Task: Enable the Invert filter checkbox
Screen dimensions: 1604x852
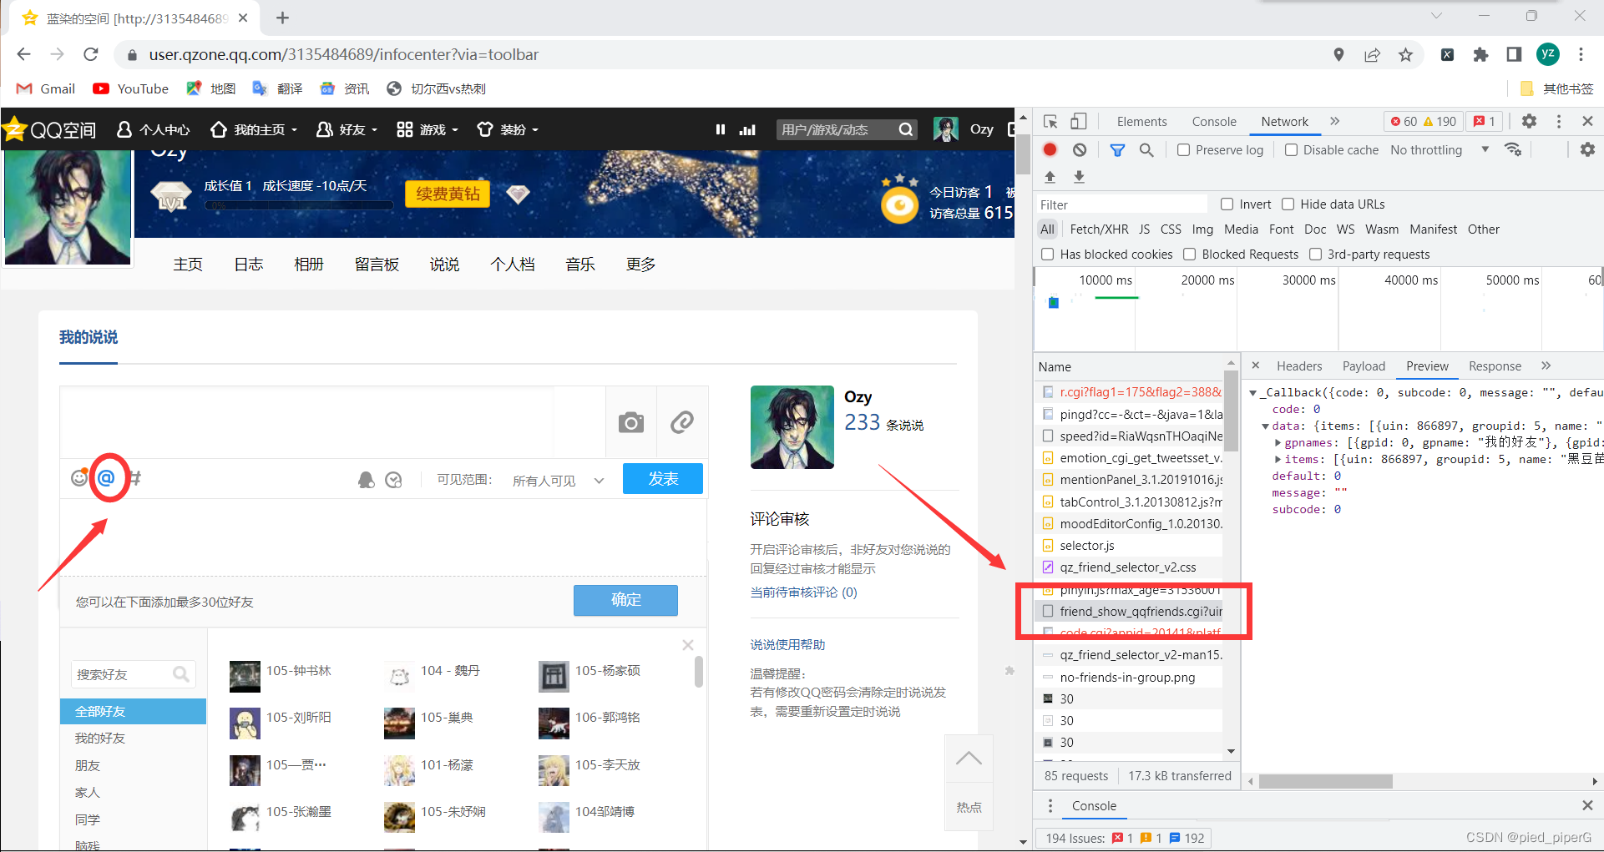Action: pyautogui.click(x=1227, y=204)
